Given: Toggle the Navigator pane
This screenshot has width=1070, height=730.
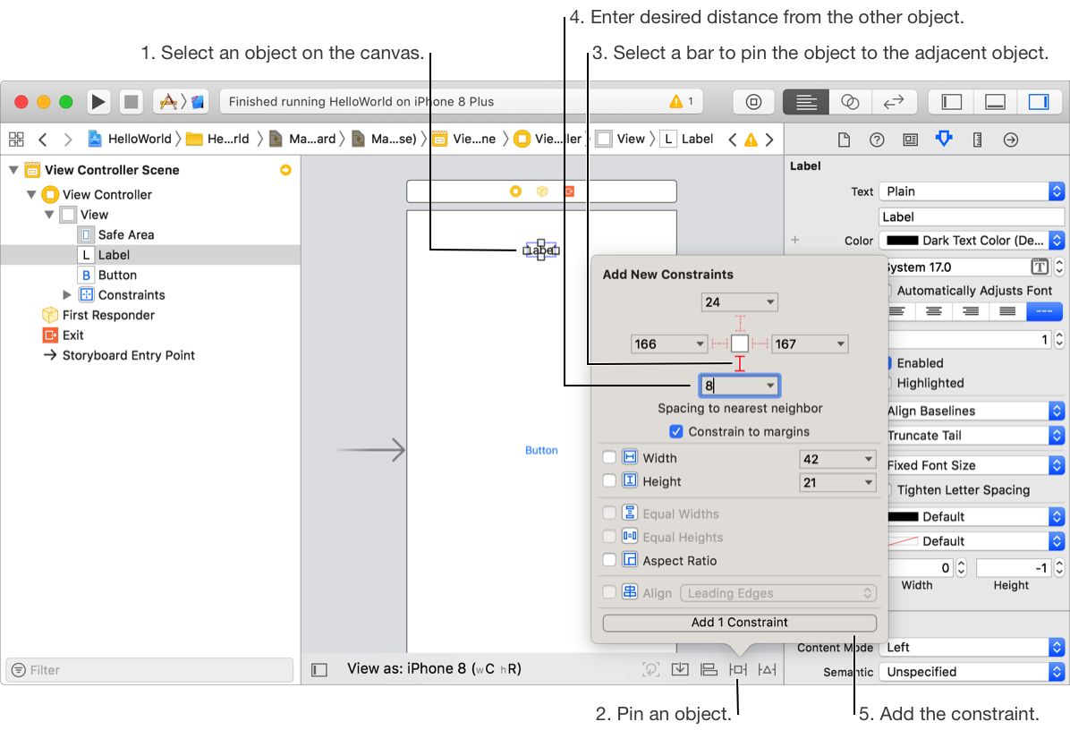Looking at the screenshot, I should pos(951,102).
